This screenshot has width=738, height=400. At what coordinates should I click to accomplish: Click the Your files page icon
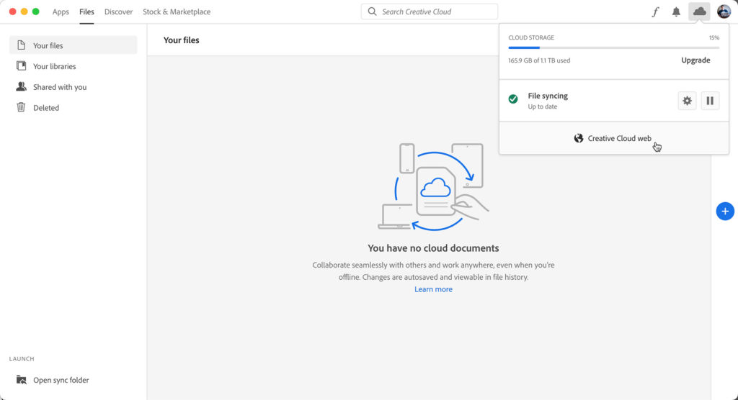click(x=21, y=45)
